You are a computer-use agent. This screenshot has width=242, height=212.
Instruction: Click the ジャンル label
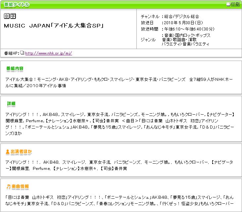(x=148, y=40)
